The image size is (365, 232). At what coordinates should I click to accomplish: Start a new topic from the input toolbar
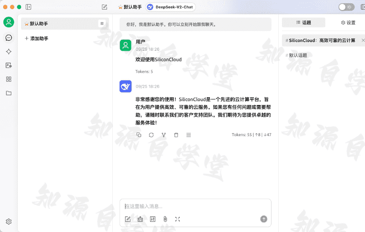128,219
